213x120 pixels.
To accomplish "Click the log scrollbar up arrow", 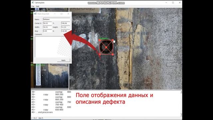I will coord(181,92).
